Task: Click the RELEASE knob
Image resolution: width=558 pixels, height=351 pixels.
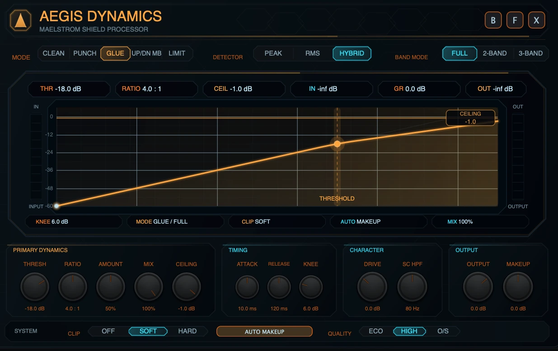Action: [279, 287]
